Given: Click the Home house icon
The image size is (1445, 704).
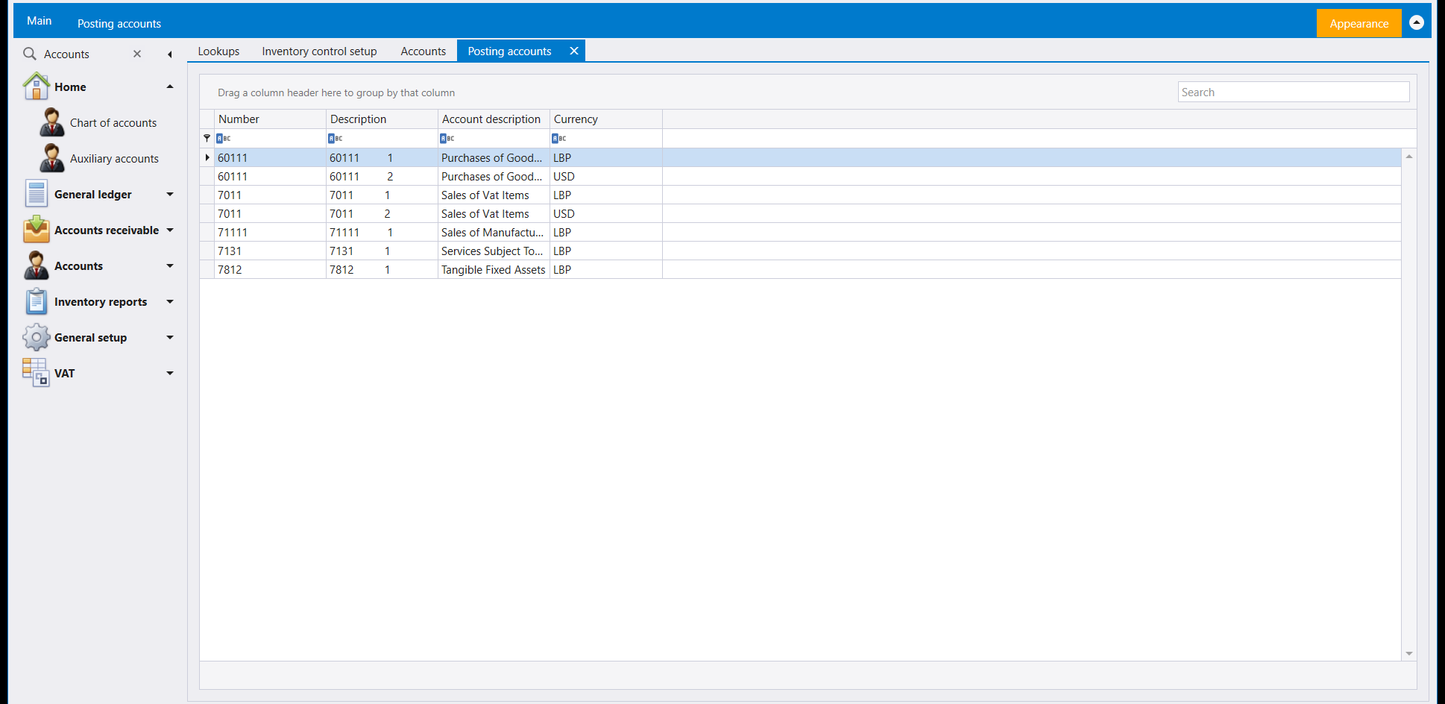Looking at the screenshot, I should [36, 87].
